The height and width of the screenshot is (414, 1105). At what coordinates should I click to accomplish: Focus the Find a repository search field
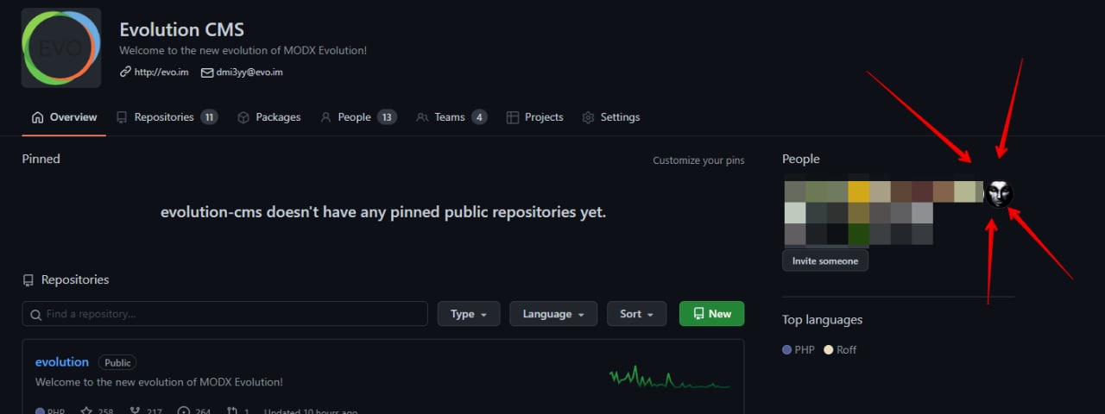[x=224, y=314]
